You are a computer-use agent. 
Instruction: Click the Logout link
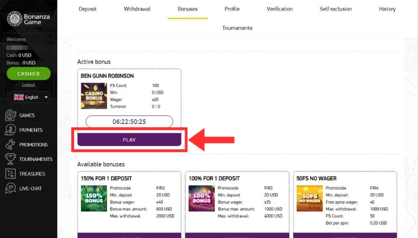pos(28,84)
